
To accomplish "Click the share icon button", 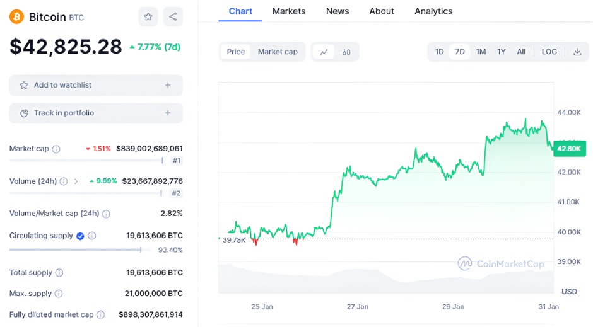I will [x=173, y=17].
